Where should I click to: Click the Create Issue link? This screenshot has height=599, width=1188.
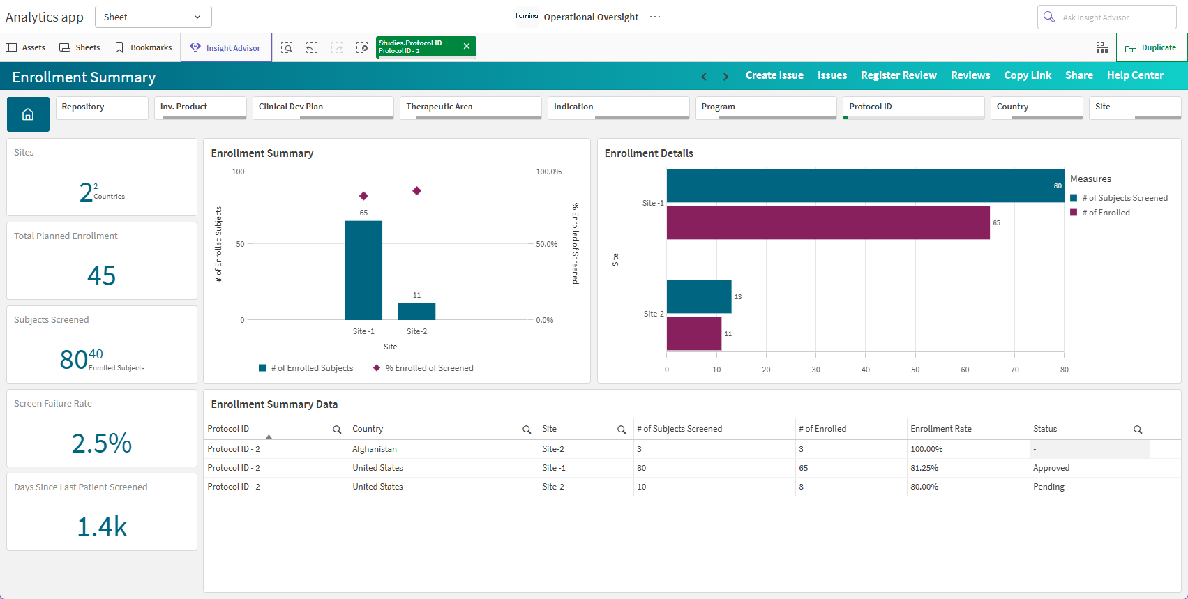[x=774, y=75]
